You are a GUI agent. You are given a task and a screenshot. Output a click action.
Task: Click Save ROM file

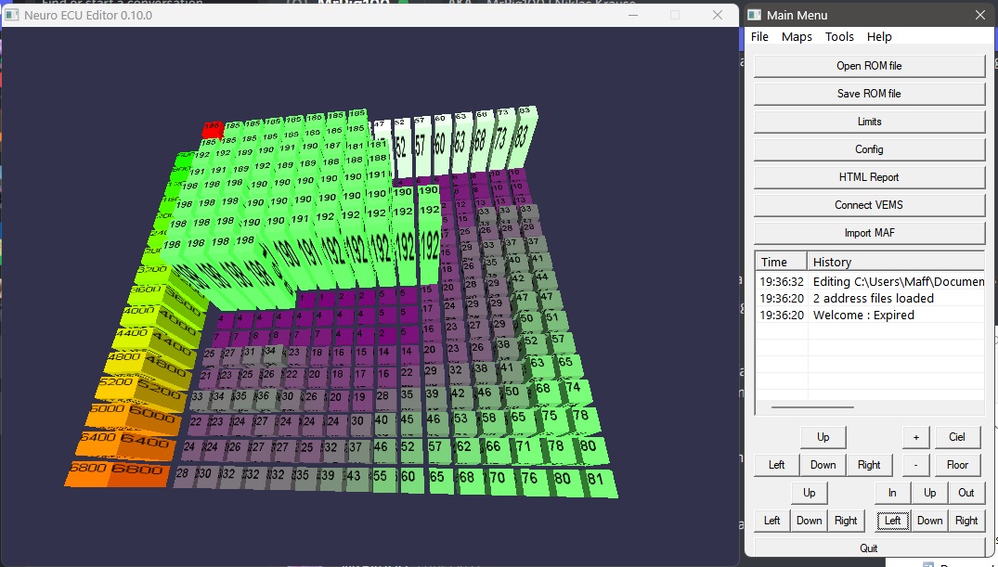click(870, 94)
